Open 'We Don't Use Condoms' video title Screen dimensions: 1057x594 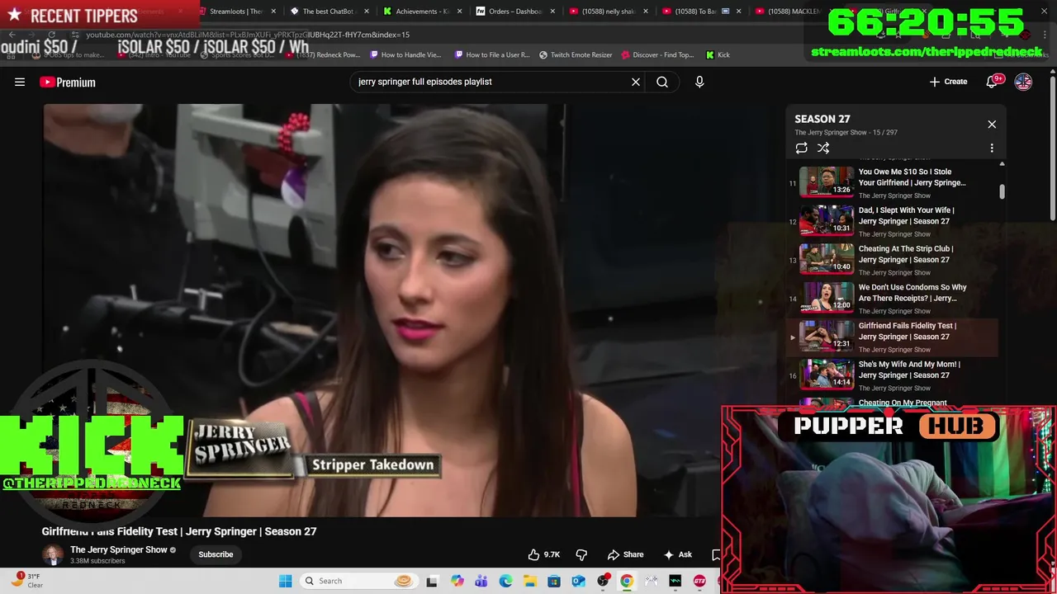click(912, 293)
